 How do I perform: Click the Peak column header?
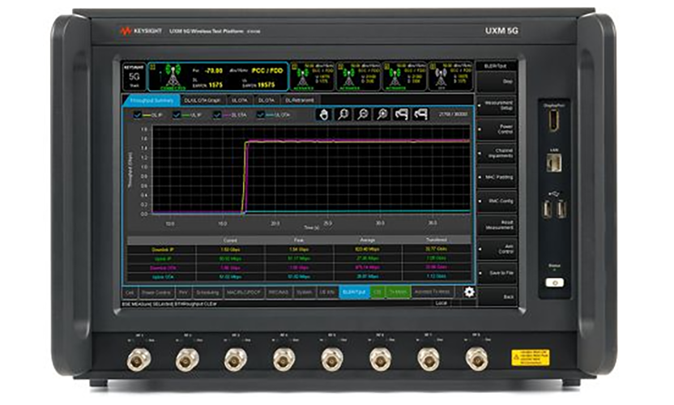click(x=299, y=241)
